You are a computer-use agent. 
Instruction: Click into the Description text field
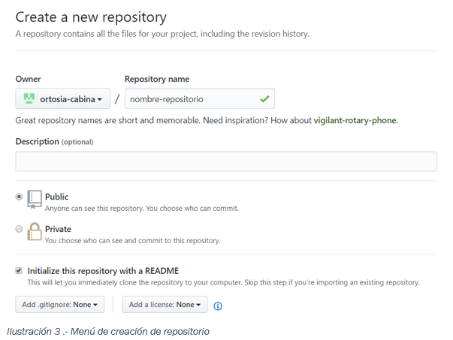coord(226,161)
